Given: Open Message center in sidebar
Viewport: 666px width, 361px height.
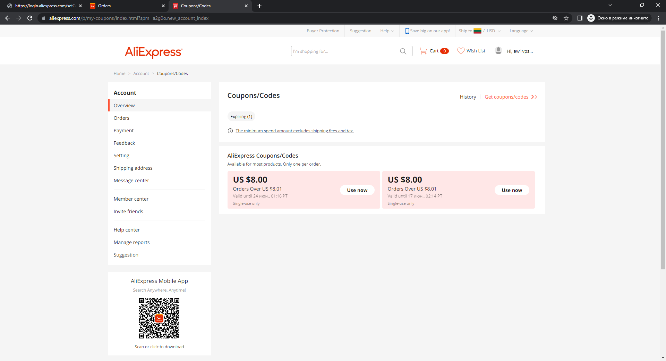Looking at the screenshot, I should pyautogui.click(x=160, y=180).
